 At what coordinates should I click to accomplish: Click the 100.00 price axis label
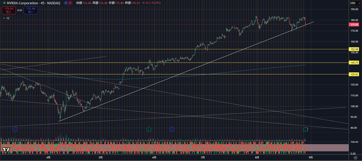[354, 106]
